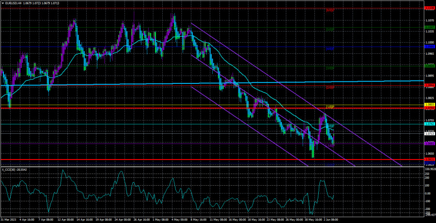Click the -200 value on CCI scale

coord(429,209)
